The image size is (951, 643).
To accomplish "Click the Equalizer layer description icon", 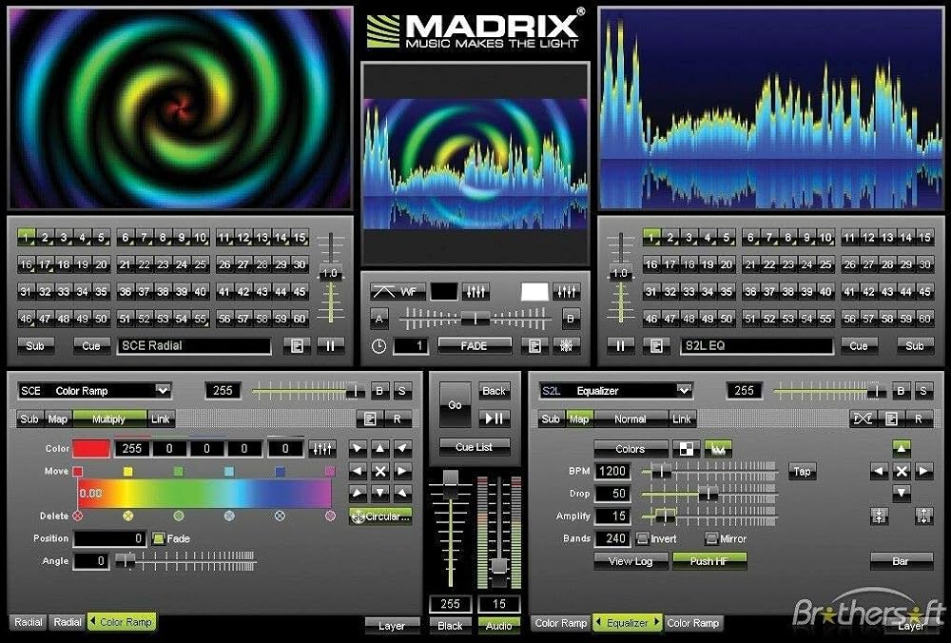I will click(x=891, y=419).
